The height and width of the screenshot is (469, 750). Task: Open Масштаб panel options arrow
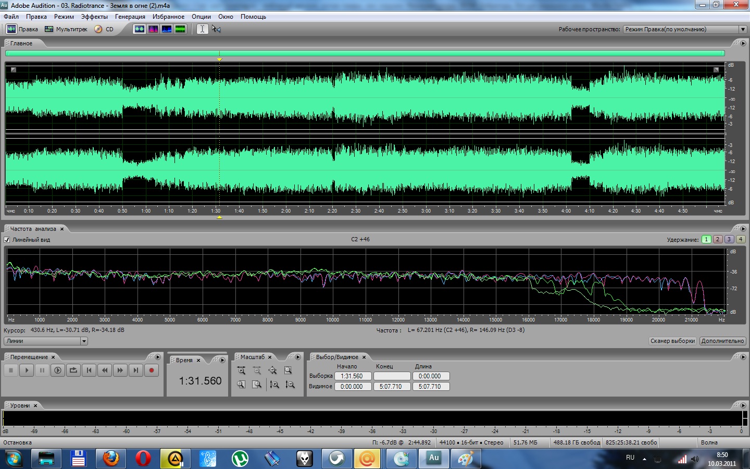[298, 357]
